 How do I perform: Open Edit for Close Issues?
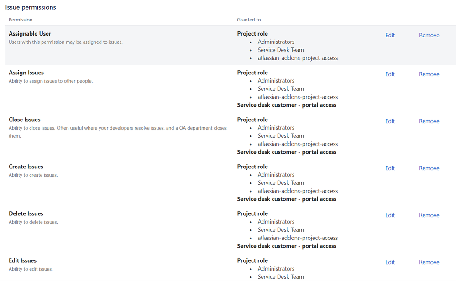coord(390,121)
